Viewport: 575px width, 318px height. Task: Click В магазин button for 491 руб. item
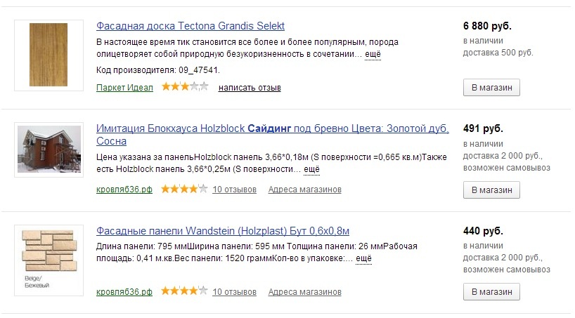point(491,190)
